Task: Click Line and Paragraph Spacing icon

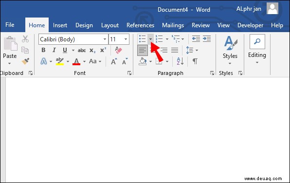Action: [190, 50]
